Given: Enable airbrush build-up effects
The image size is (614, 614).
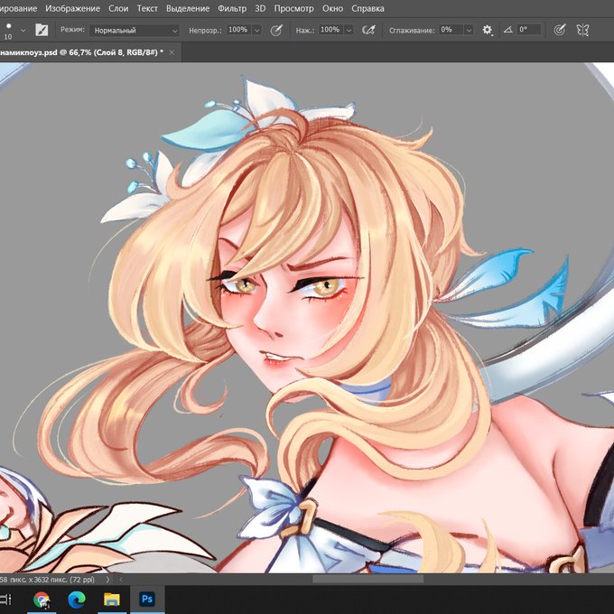Looking at the screenshot, I should pos(368,30).
